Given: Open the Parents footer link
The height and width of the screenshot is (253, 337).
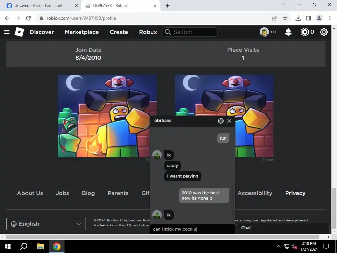Looking at the screenshot, I should (118, 193).
